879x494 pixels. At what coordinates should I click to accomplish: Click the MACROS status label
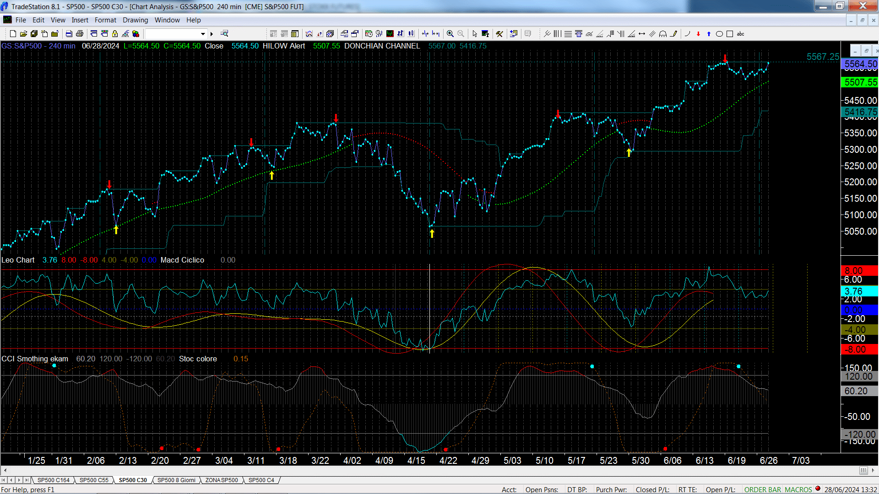coord(798,489)
